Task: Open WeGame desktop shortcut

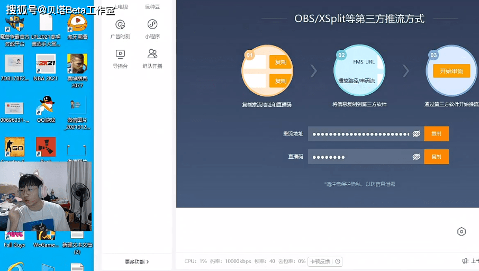Action: (x=46, y=240)
